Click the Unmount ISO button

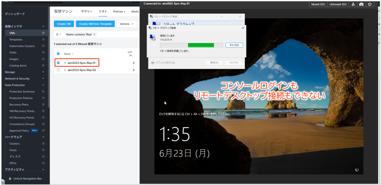click(338, 4)
